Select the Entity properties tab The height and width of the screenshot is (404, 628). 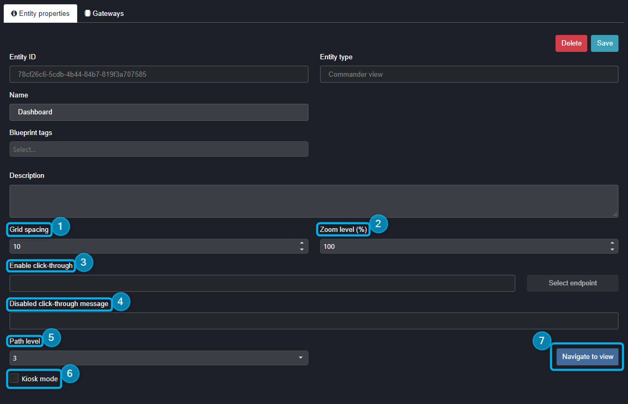40,14
